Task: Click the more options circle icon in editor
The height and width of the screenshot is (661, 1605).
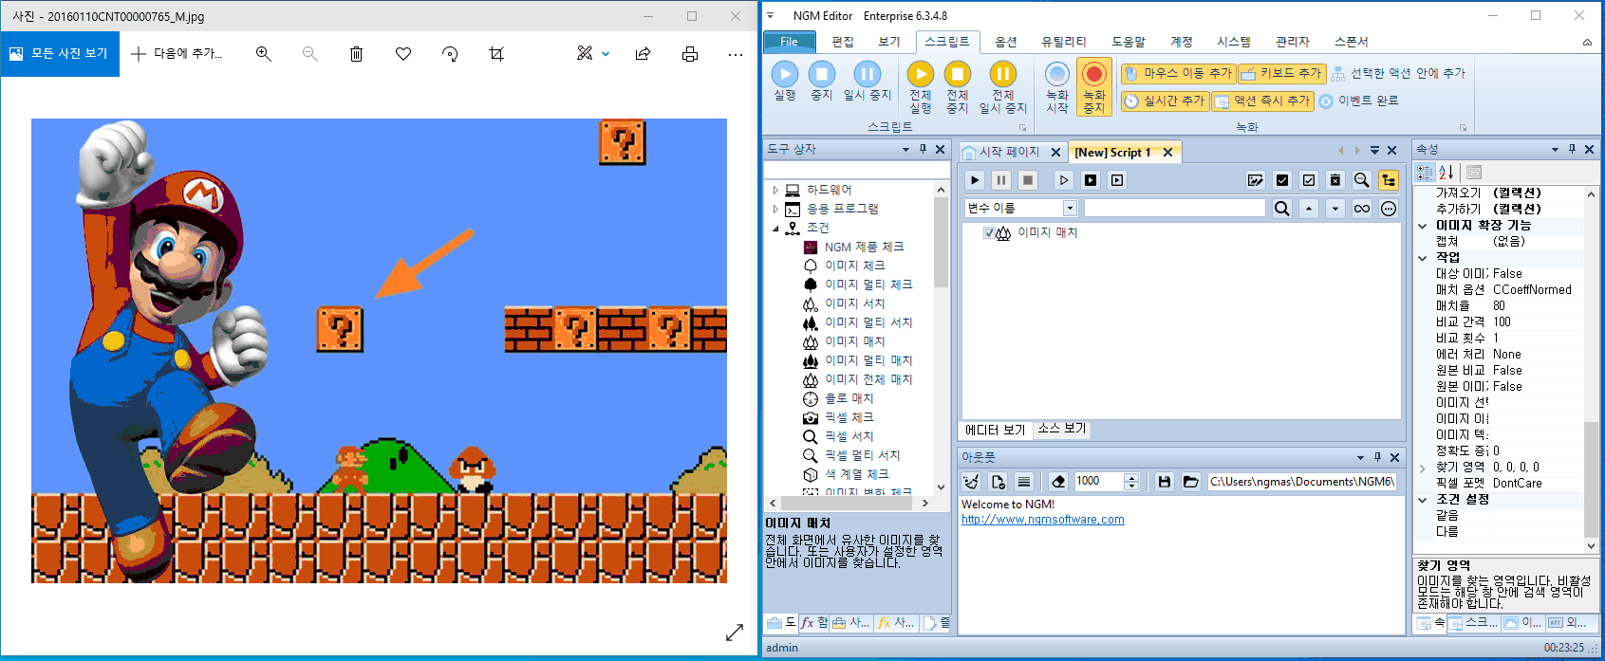Action: tap(1389, 209)
